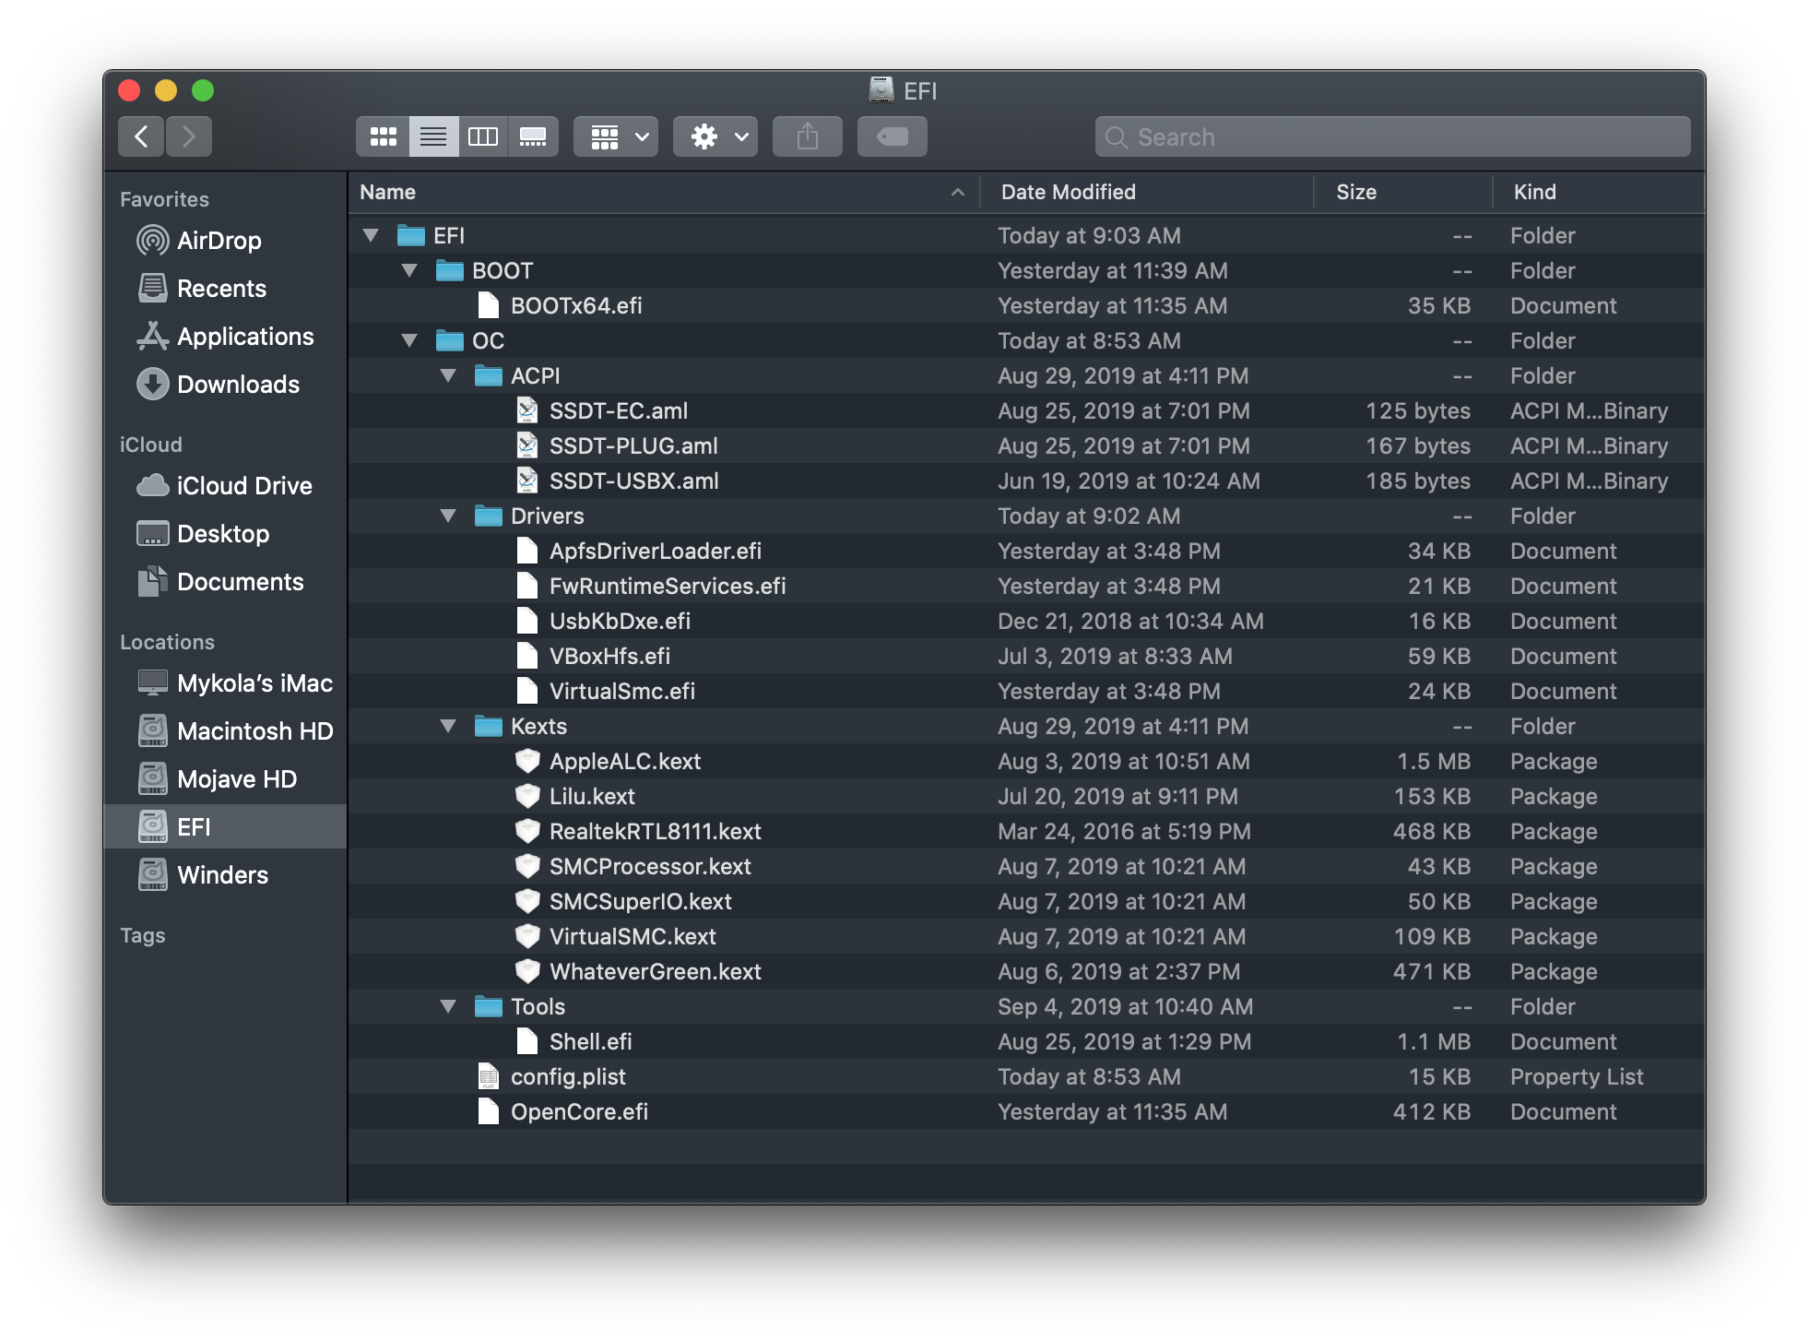
Task: Switch to icon view
Action: click(x=383, y=137)
